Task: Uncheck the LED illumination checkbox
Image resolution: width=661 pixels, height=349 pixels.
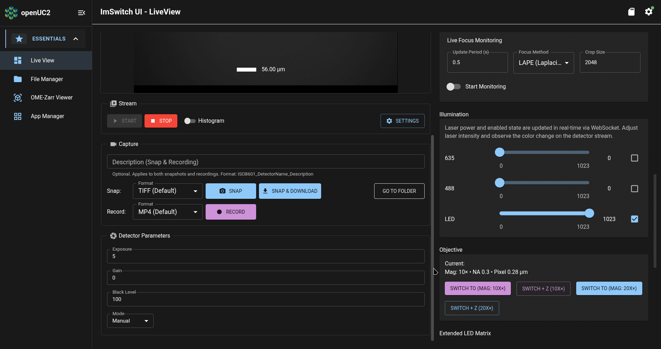Action: coord(634,219)
